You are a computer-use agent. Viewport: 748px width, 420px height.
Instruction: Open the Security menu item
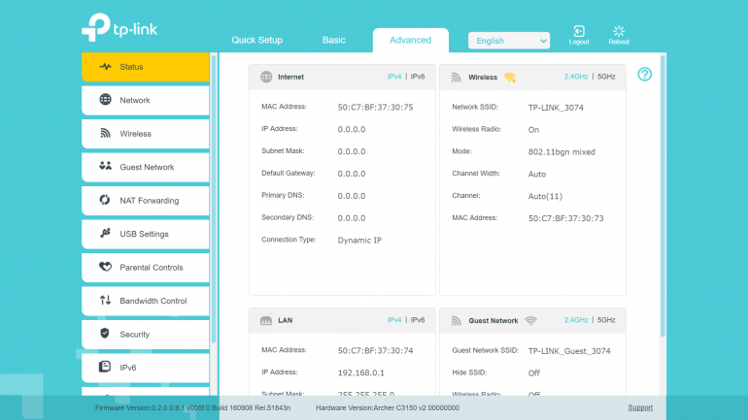(x=146, y=334)
